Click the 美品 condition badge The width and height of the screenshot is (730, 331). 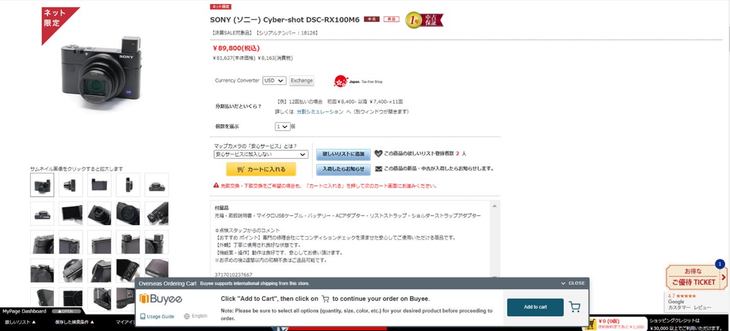click(x=391, y=19)
